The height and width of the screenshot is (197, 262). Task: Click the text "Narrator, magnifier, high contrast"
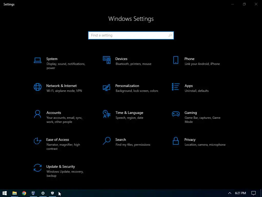click(63, 146)
